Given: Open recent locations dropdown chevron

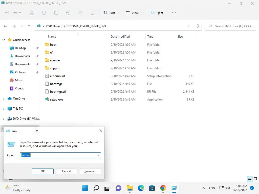Looking at the screenshot, I should [x=22, y=26].
